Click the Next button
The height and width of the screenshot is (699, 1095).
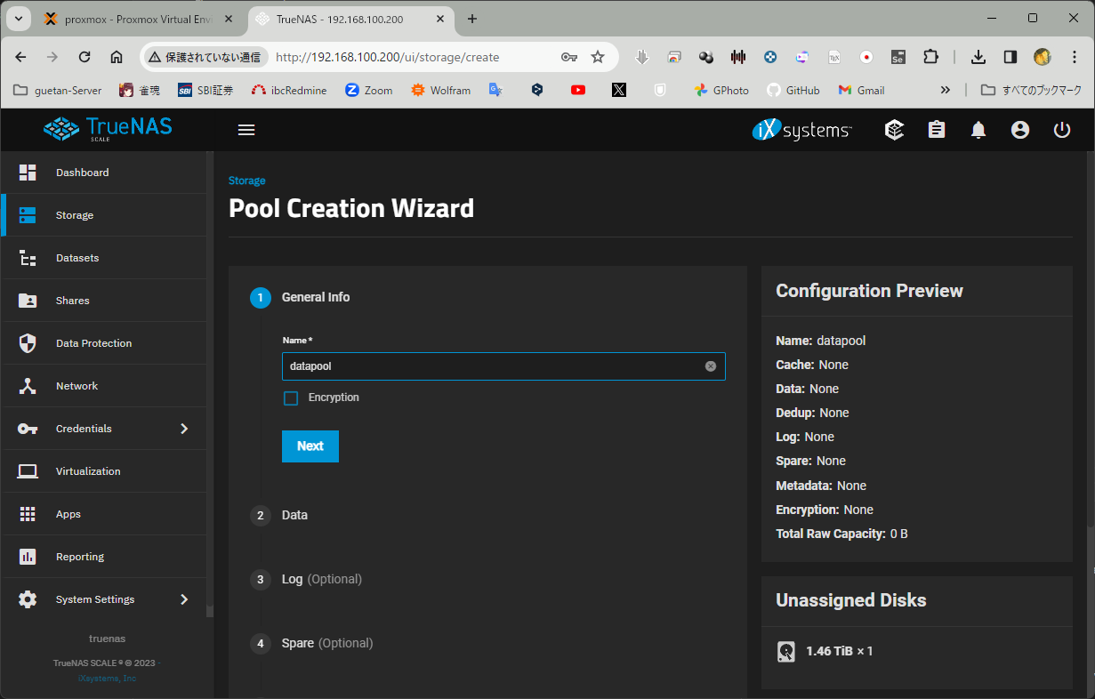310,446
